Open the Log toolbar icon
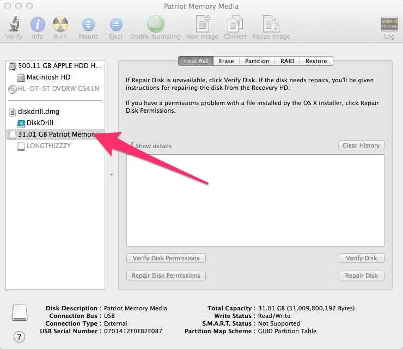This screenshot has height=349, width=403. click(389, 24)
